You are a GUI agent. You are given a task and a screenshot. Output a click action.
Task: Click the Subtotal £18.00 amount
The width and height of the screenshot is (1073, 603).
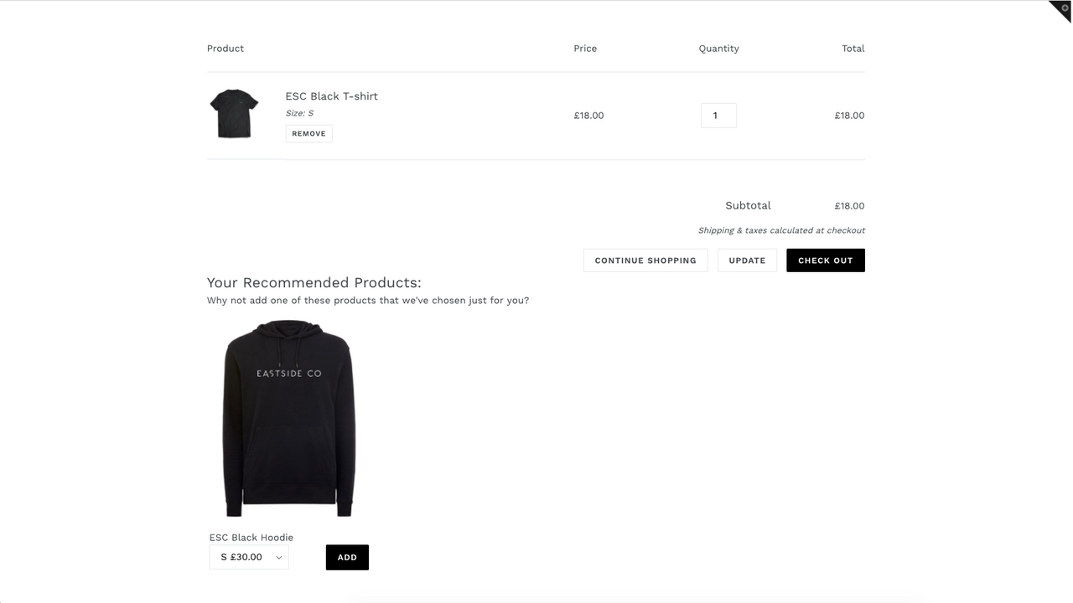pos(849,205)
